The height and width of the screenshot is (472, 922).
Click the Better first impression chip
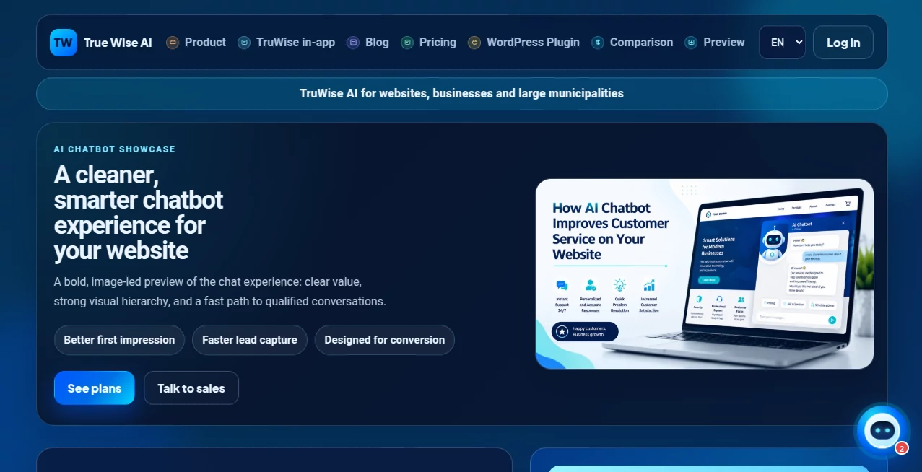coord(119,340)
